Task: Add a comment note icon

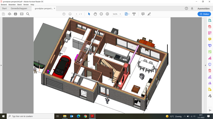Action: (x=143, y=14)
